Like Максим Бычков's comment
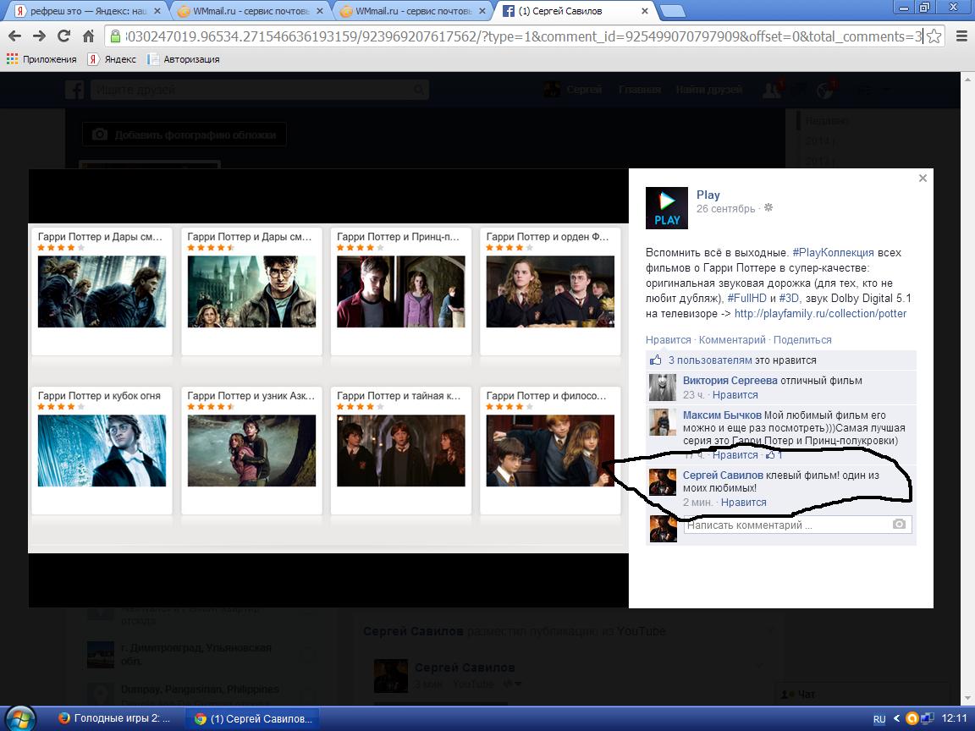 [735, 455]
